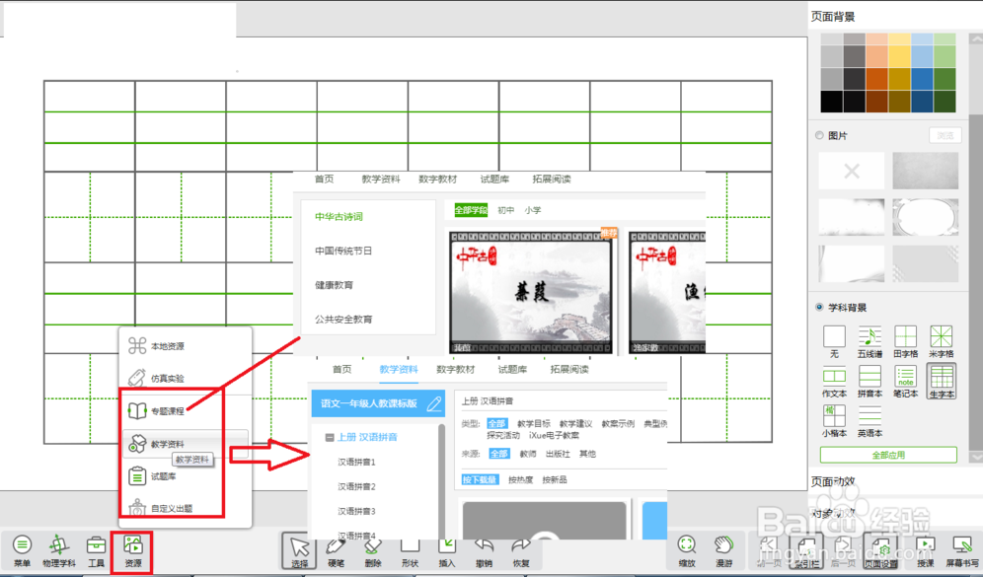Open 仿真实验 simulation experiments
Screen dimensions: 983x577
tap(168, 379)
